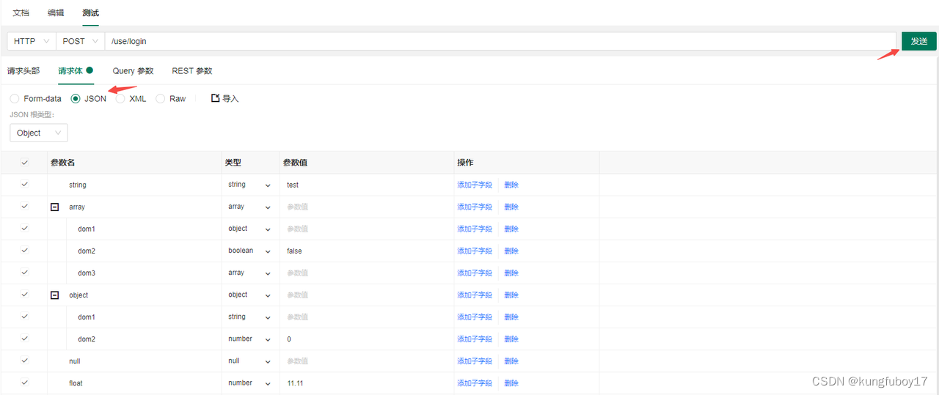939x395 pixels.
Task: Click the 参数值 column header
Action: pos(295,163)
